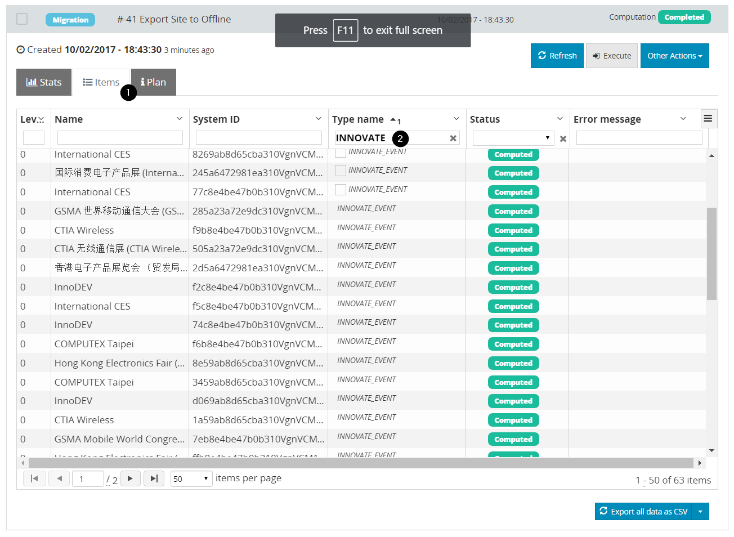734x537 pixels.
Task: Click the Completed computation badge
Action: click(x=684, y=17)
